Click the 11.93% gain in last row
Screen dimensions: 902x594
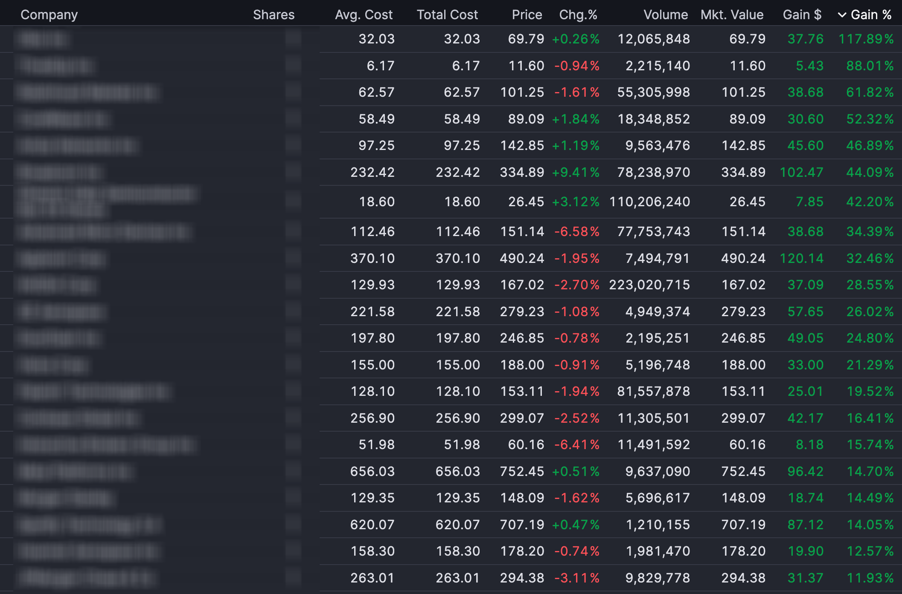tap(870, 578)
